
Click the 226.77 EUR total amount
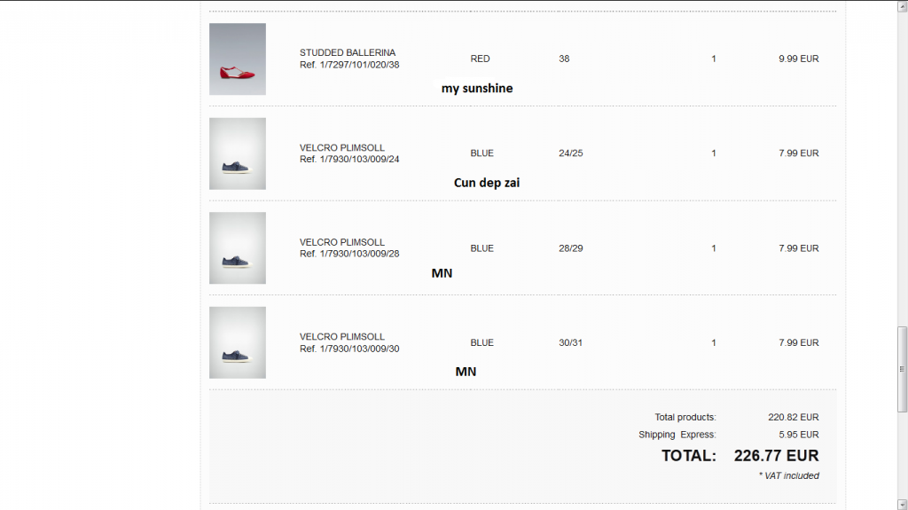776,456
